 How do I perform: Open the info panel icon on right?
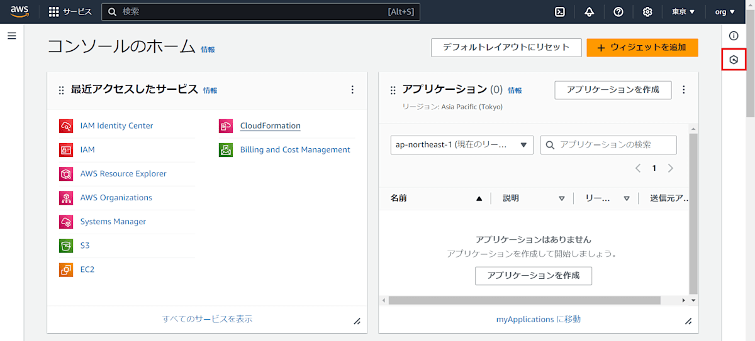734,36
